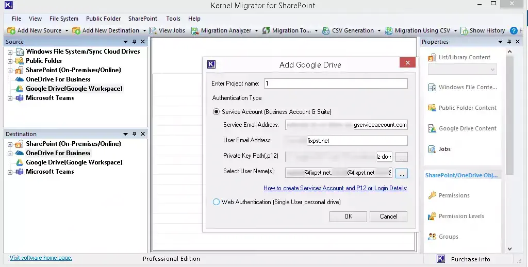Expand OneDrive For Business destination node

10,154
